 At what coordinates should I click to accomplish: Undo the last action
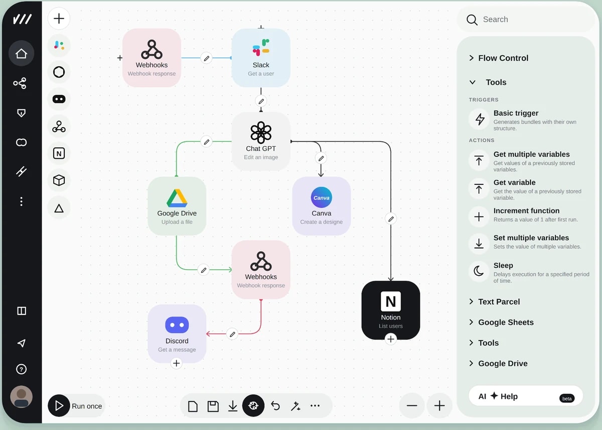tap(275, 405)
